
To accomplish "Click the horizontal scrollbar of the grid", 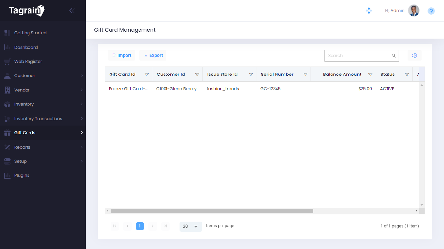I will (212, 211).
